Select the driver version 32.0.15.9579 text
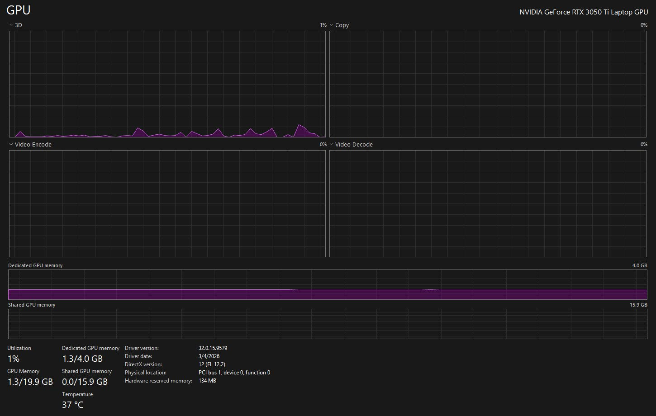656x416 pixels. point(213,349)
